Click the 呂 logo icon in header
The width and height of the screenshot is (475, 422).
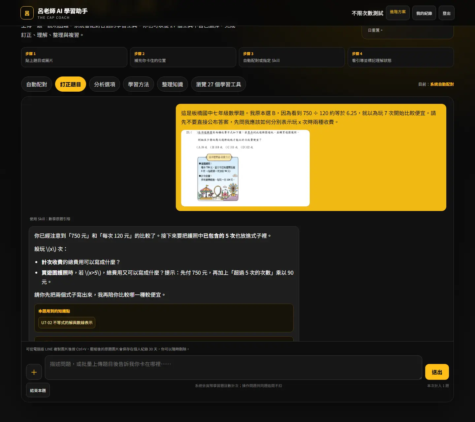point(27,13)
